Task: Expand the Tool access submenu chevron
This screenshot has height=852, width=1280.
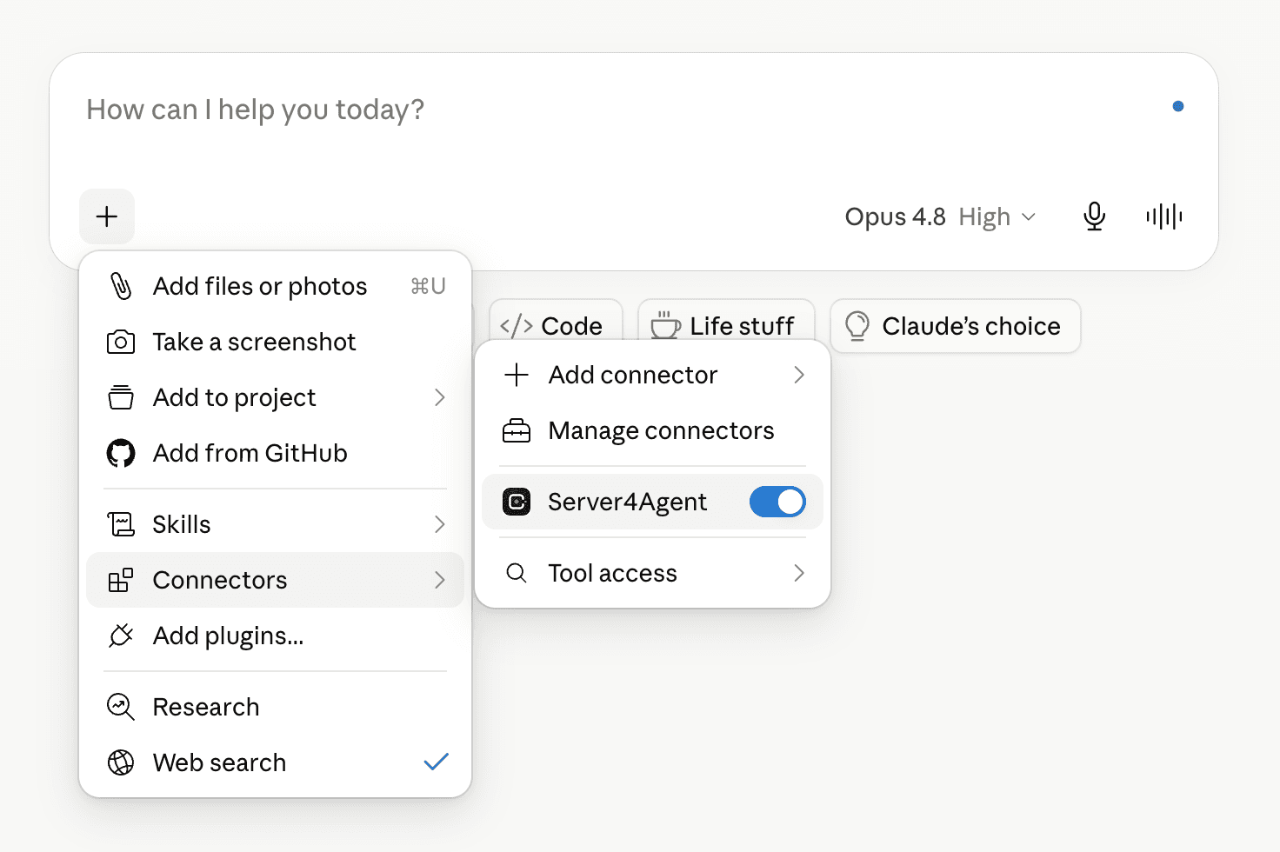Action: tap(798, 573)
